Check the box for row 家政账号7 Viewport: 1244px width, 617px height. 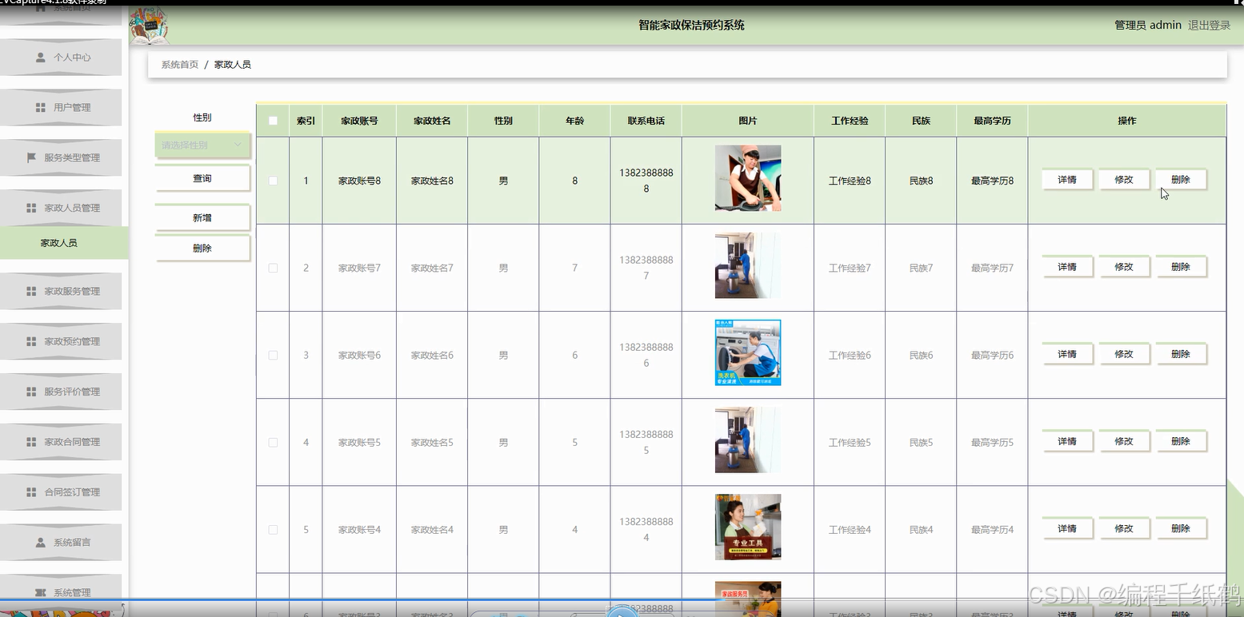(x=273, y=269)
